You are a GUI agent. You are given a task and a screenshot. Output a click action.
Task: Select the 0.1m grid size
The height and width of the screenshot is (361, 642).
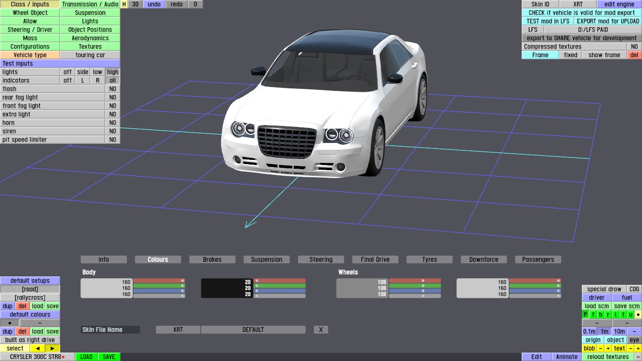[x=589, y=331]
